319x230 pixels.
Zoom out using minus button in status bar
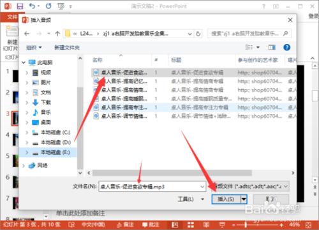click(234, 225)
